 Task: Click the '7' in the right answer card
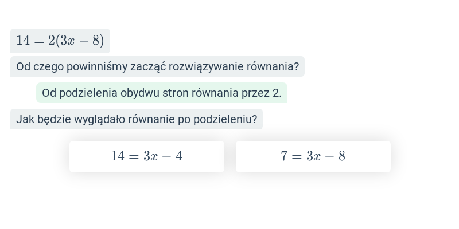click(284, 156)
